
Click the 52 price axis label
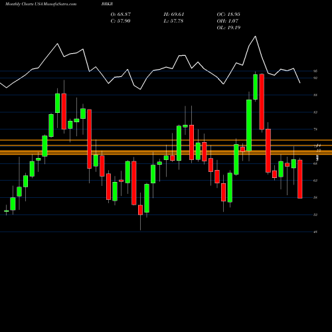(315, 214)
